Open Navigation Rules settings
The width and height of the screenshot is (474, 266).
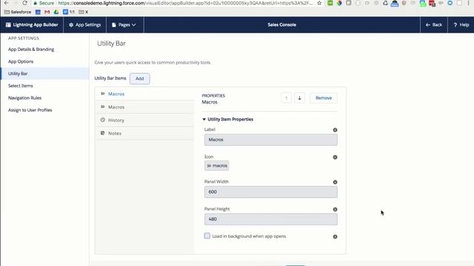(24, 98)
